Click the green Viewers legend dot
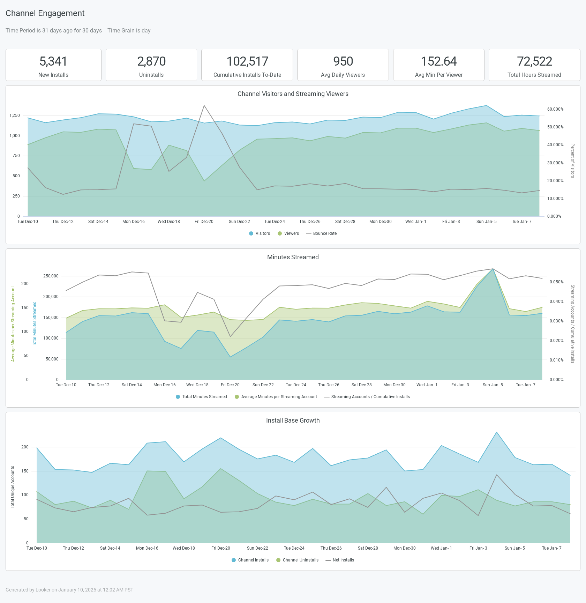Screen dimensions: 586x603 [280, 233]
